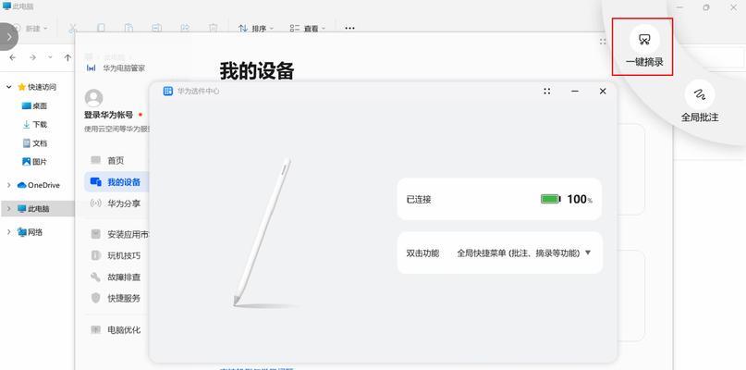
Task: Click the 故障排查 wrench icon
Action: 95,277
